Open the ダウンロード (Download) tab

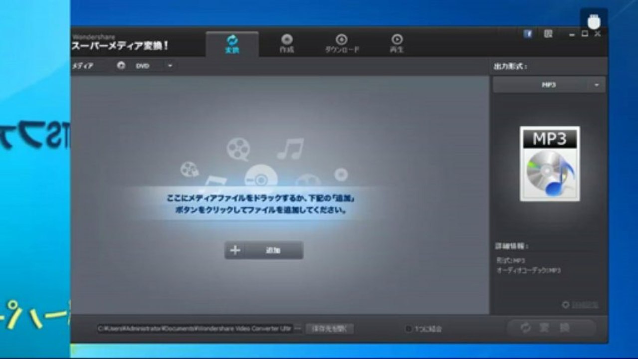[x=342, y=44]
